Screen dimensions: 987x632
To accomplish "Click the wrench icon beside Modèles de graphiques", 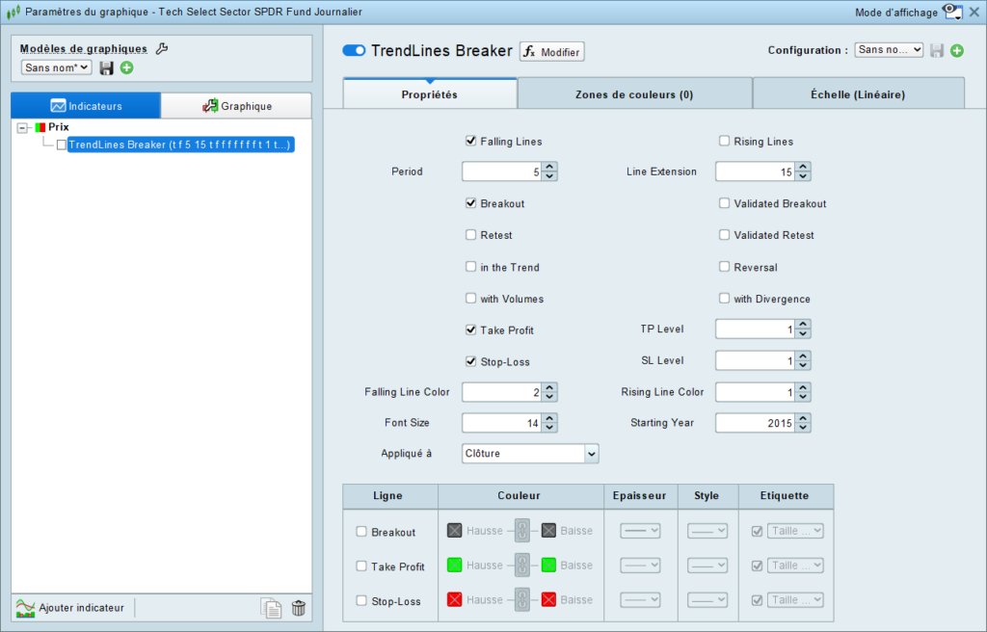I will [x=162, y=48].
